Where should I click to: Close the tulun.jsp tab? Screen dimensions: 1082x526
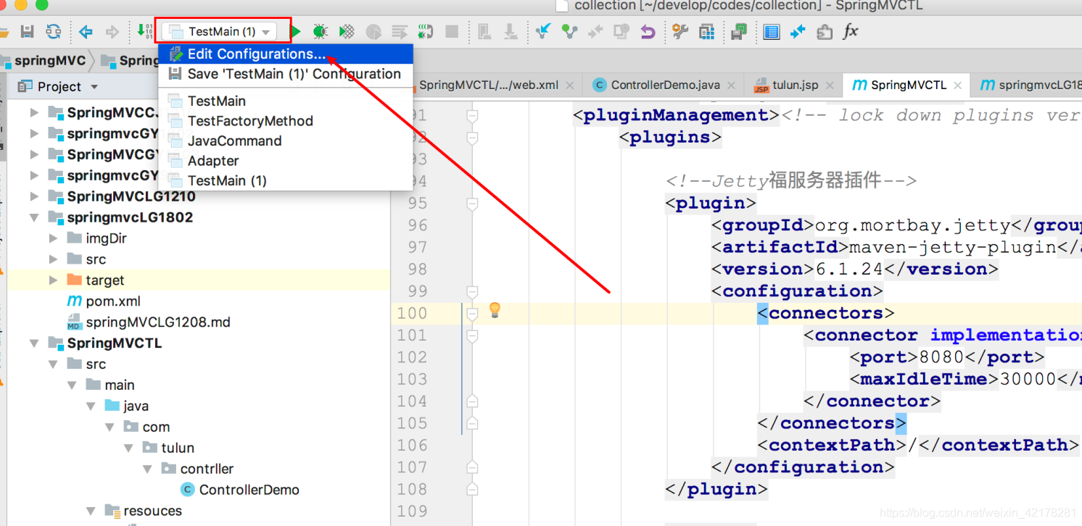click(x=831, y=85)
